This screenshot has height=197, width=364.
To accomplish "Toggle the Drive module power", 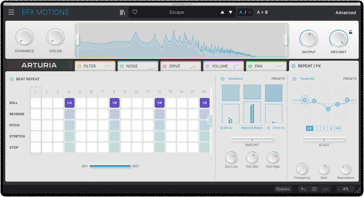I will (165, 66).
